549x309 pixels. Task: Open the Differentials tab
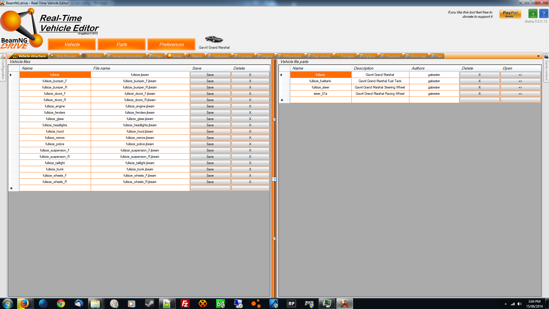click(290, 56)
